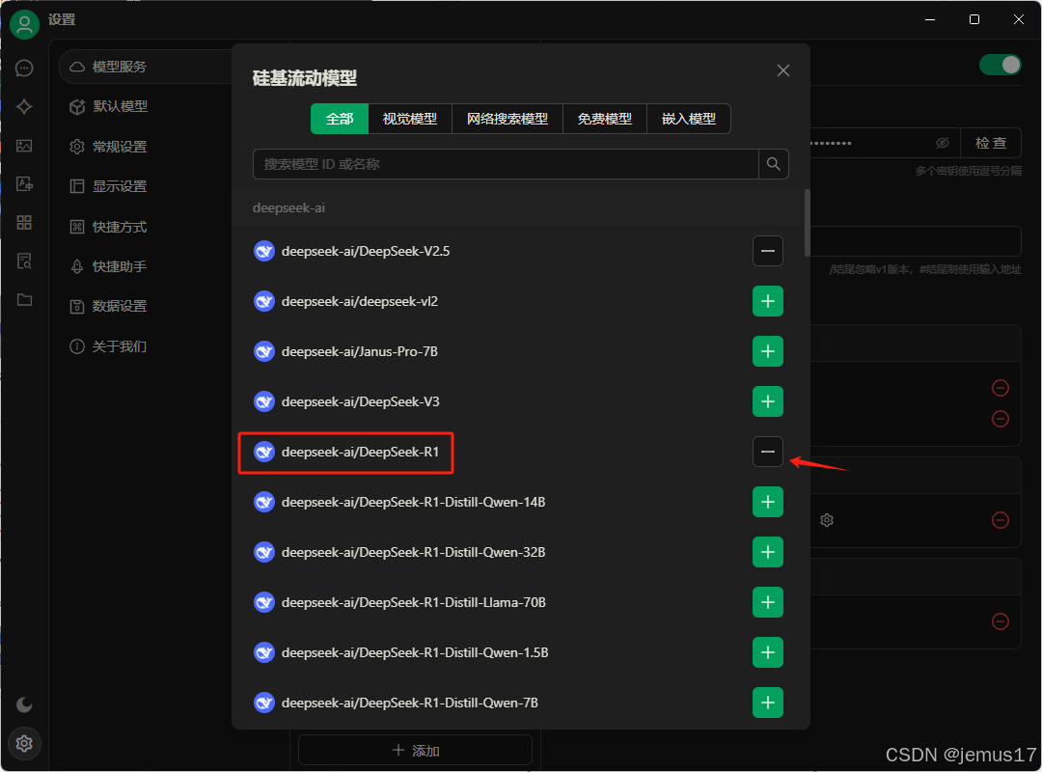The image size is (1042, 772).
Task: Select the 免费模型 tab
Action: click(x=605, y=119)
